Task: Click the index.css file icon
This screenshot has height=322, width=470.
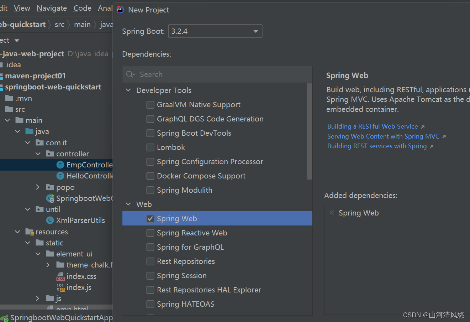Action: click(60, 276)
